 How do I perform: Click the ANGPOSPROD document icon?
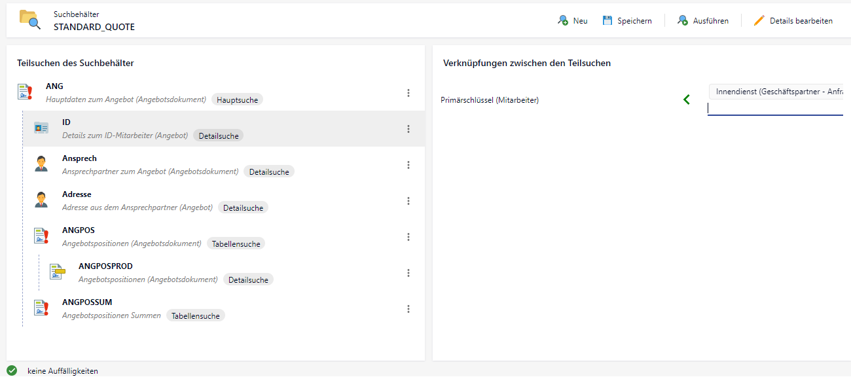pyautogui.click(x=58, y=272)
